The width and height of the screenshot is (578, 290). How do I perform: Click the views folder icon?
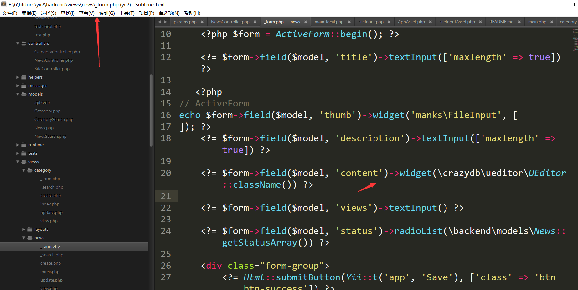[x=24, y=162]
